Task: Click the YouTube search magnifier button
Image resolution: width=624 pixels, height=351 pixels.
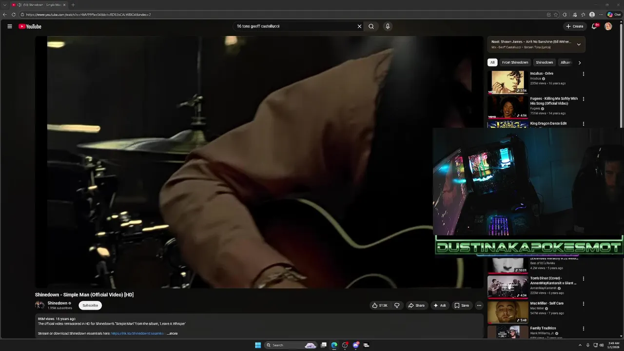Action: pos(371,26)
